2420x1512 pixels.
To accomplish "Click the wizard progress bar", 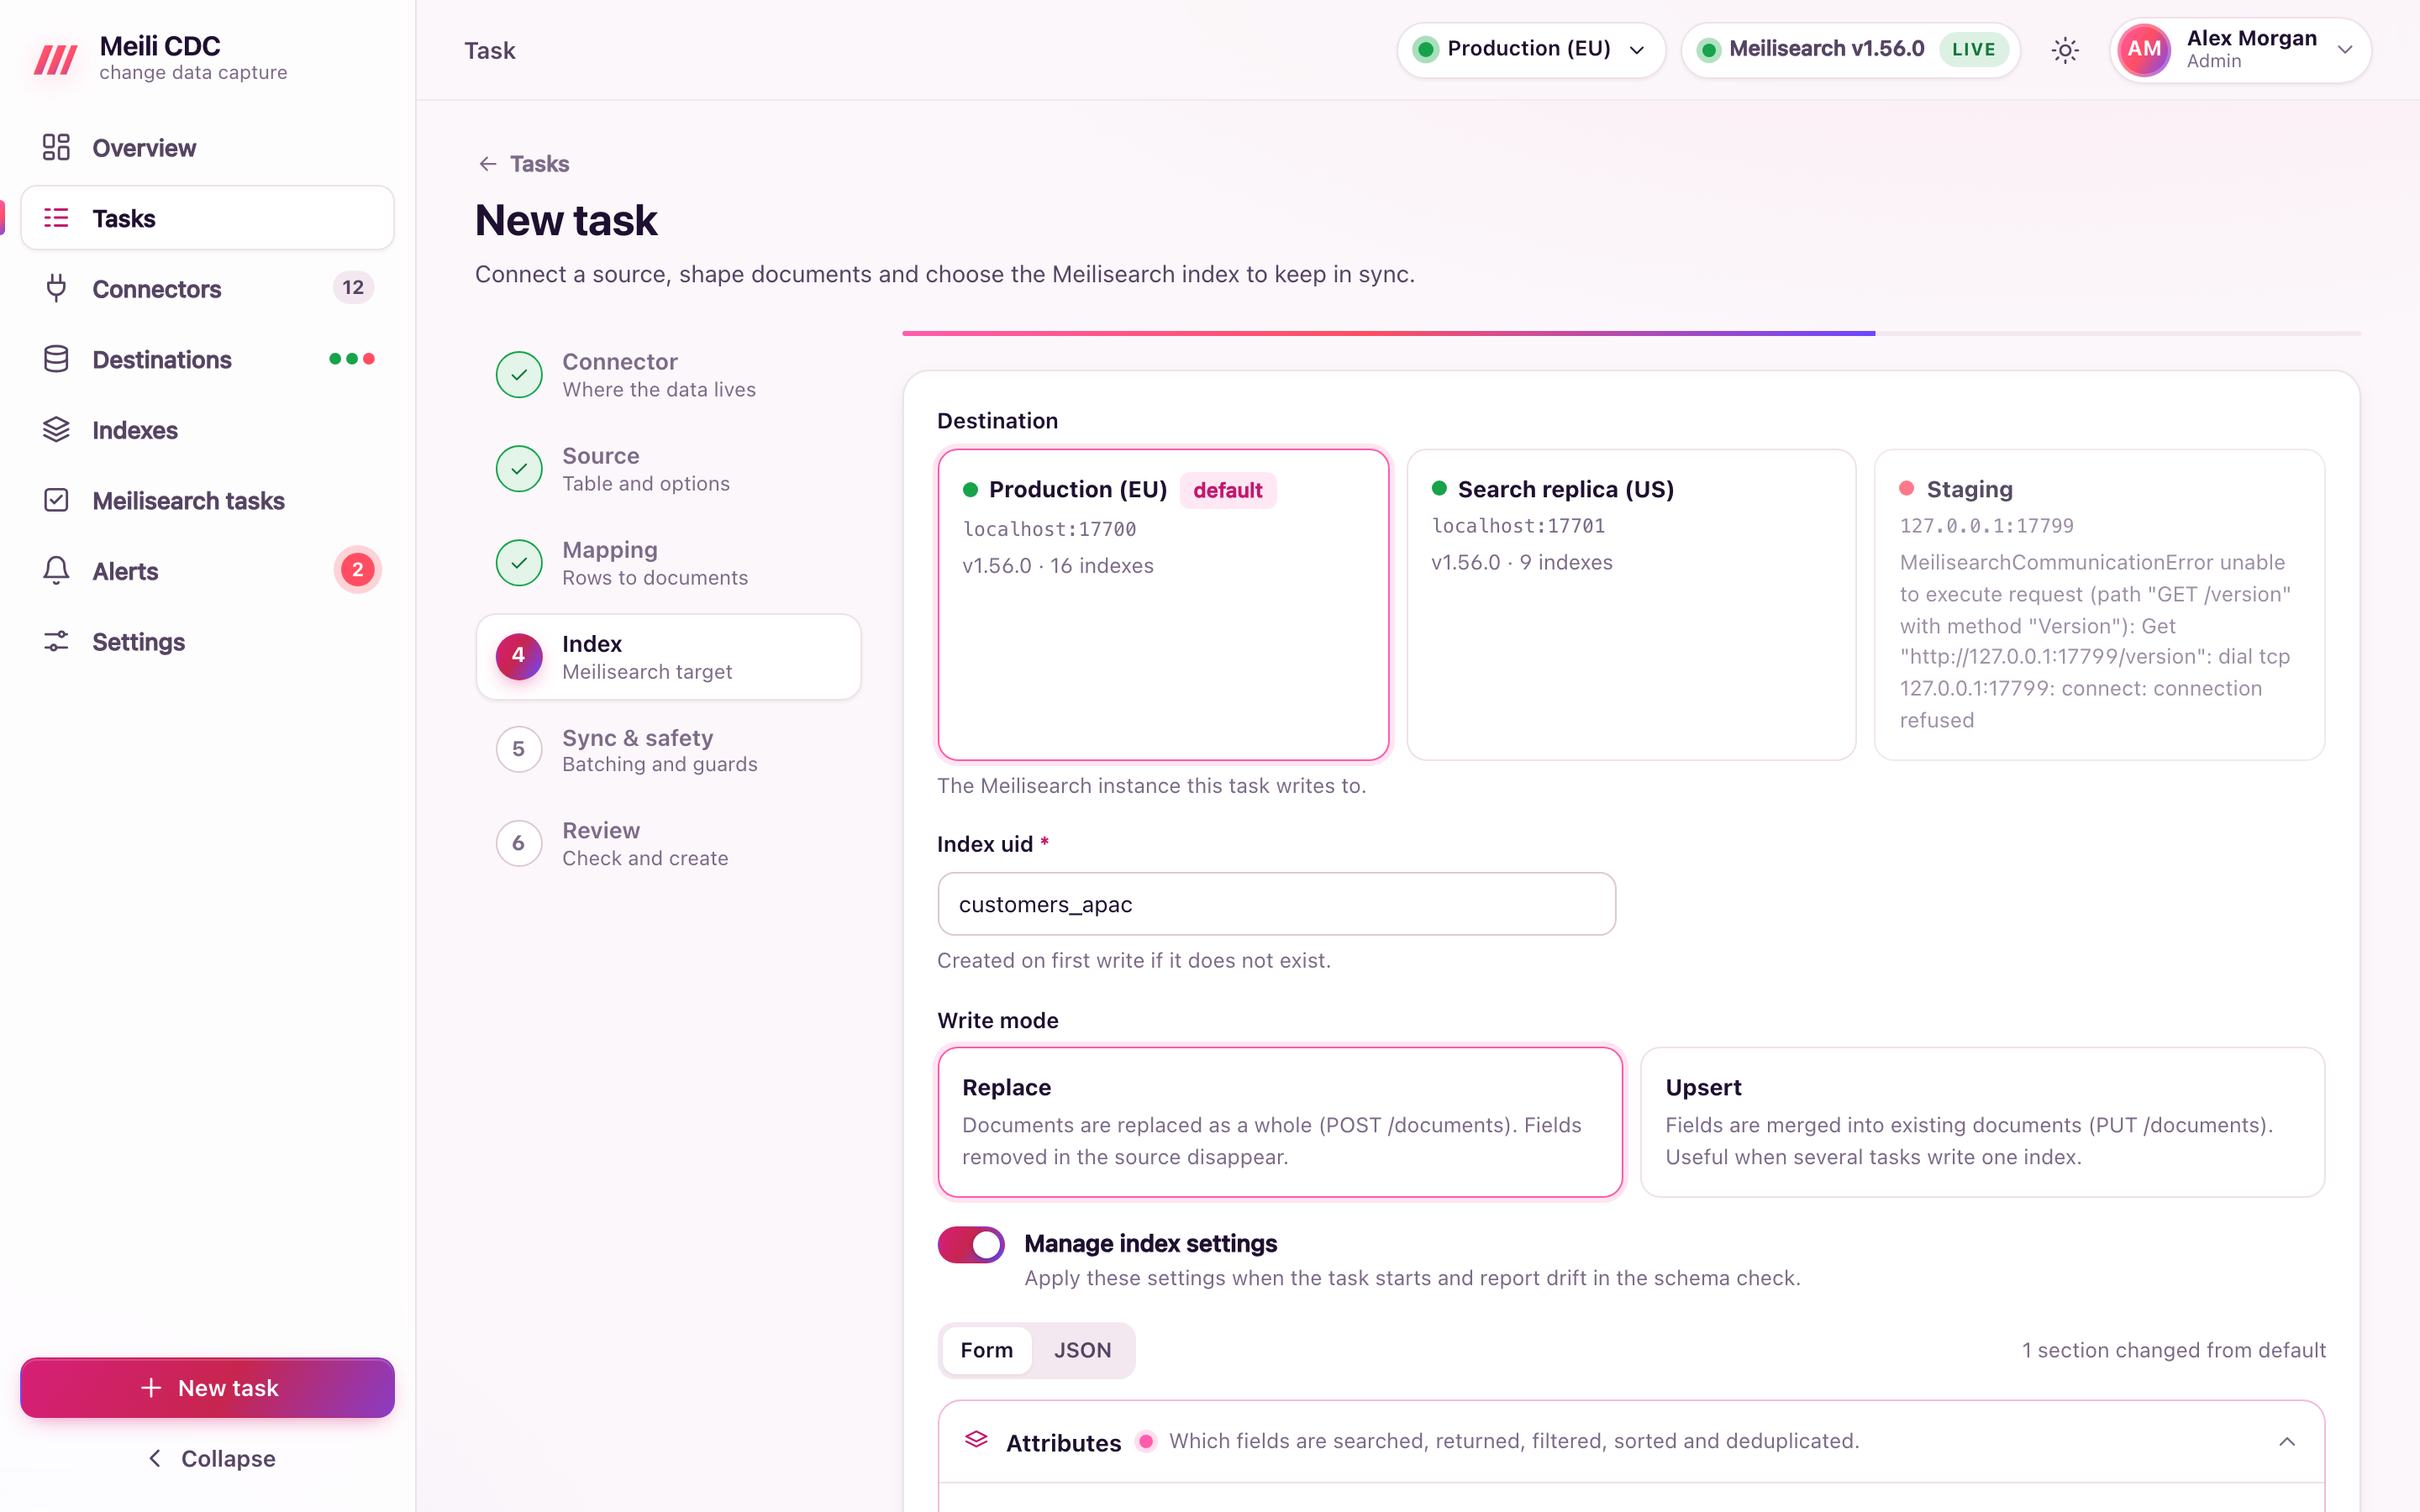I will click(x=1631, y=333).
